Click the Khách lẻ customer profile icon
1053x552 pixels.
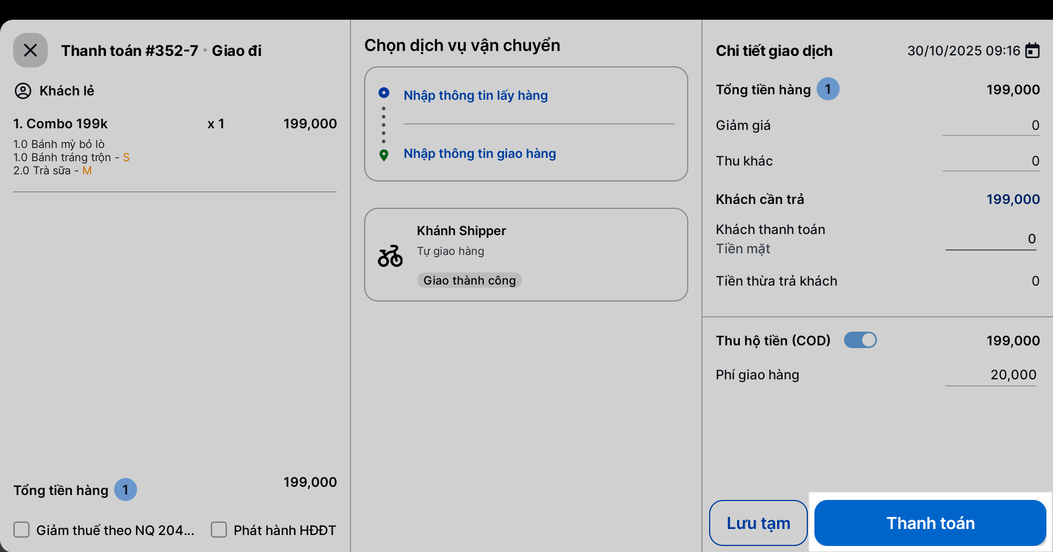tap(23, 90)
